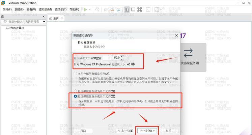The height and width of the screenshot is (135, 252).
Task: Click the magnifier icon in library search
Action: pyautogui.click(x=5, y=22)
